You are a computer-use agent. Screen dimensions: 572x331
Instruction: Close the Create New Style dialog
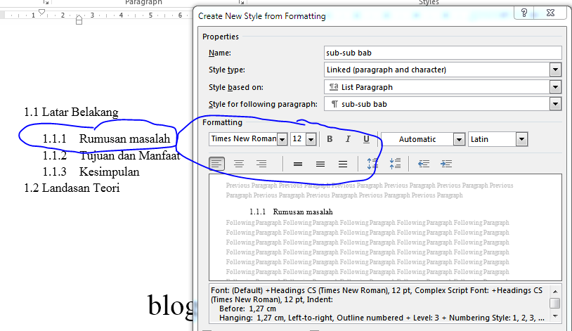coord(551,13)
